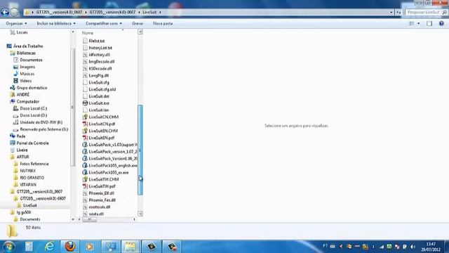Click first GT7205__version(4.0)_0607 breadcrumb segment
Image resolution: width=449 pixels, height=253 pixels.
[59, 13]
